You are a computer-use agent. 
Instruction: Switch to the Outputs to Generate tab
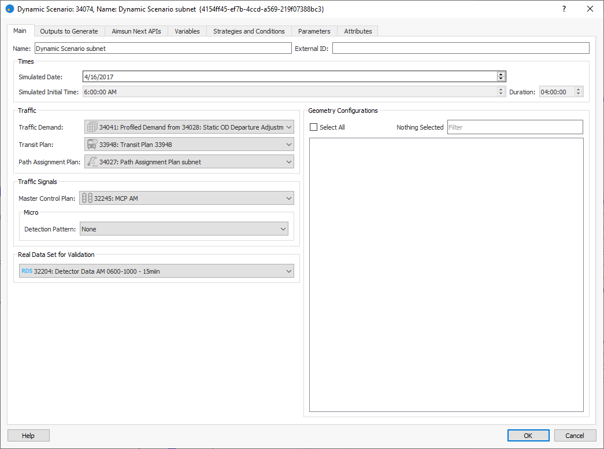click(x=69, y=31)
